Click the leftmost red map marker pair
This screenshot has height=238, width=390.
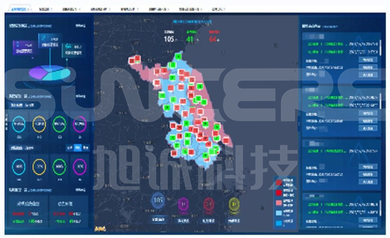134,59
